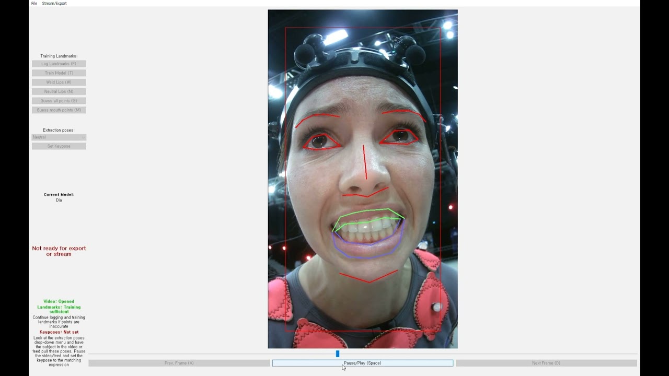Click the 'Video: Opened' status text

pos(59,301)
